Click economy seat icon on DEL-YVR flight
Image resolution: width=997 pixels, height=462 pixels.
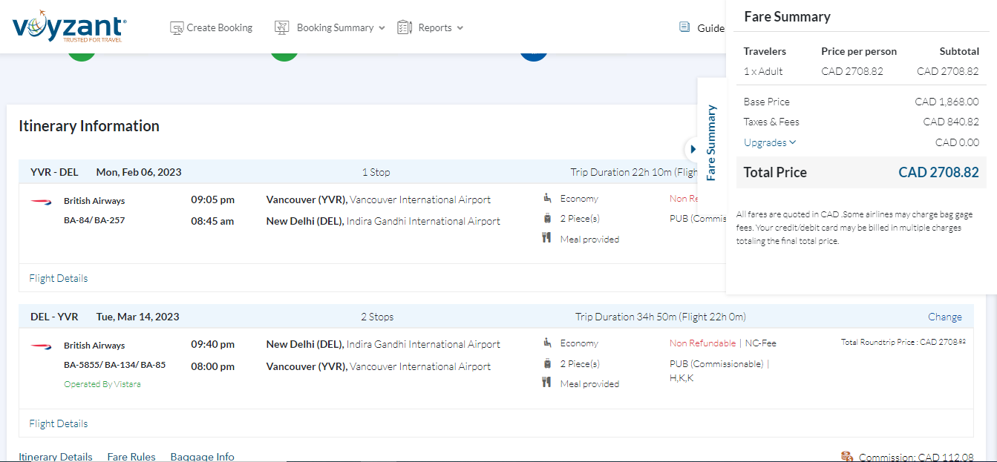click(547, 343)
